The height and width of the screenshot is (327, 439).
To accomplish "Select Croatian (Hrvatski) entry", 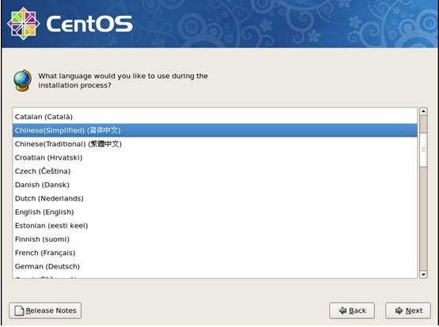I will (x=214, y=158).
